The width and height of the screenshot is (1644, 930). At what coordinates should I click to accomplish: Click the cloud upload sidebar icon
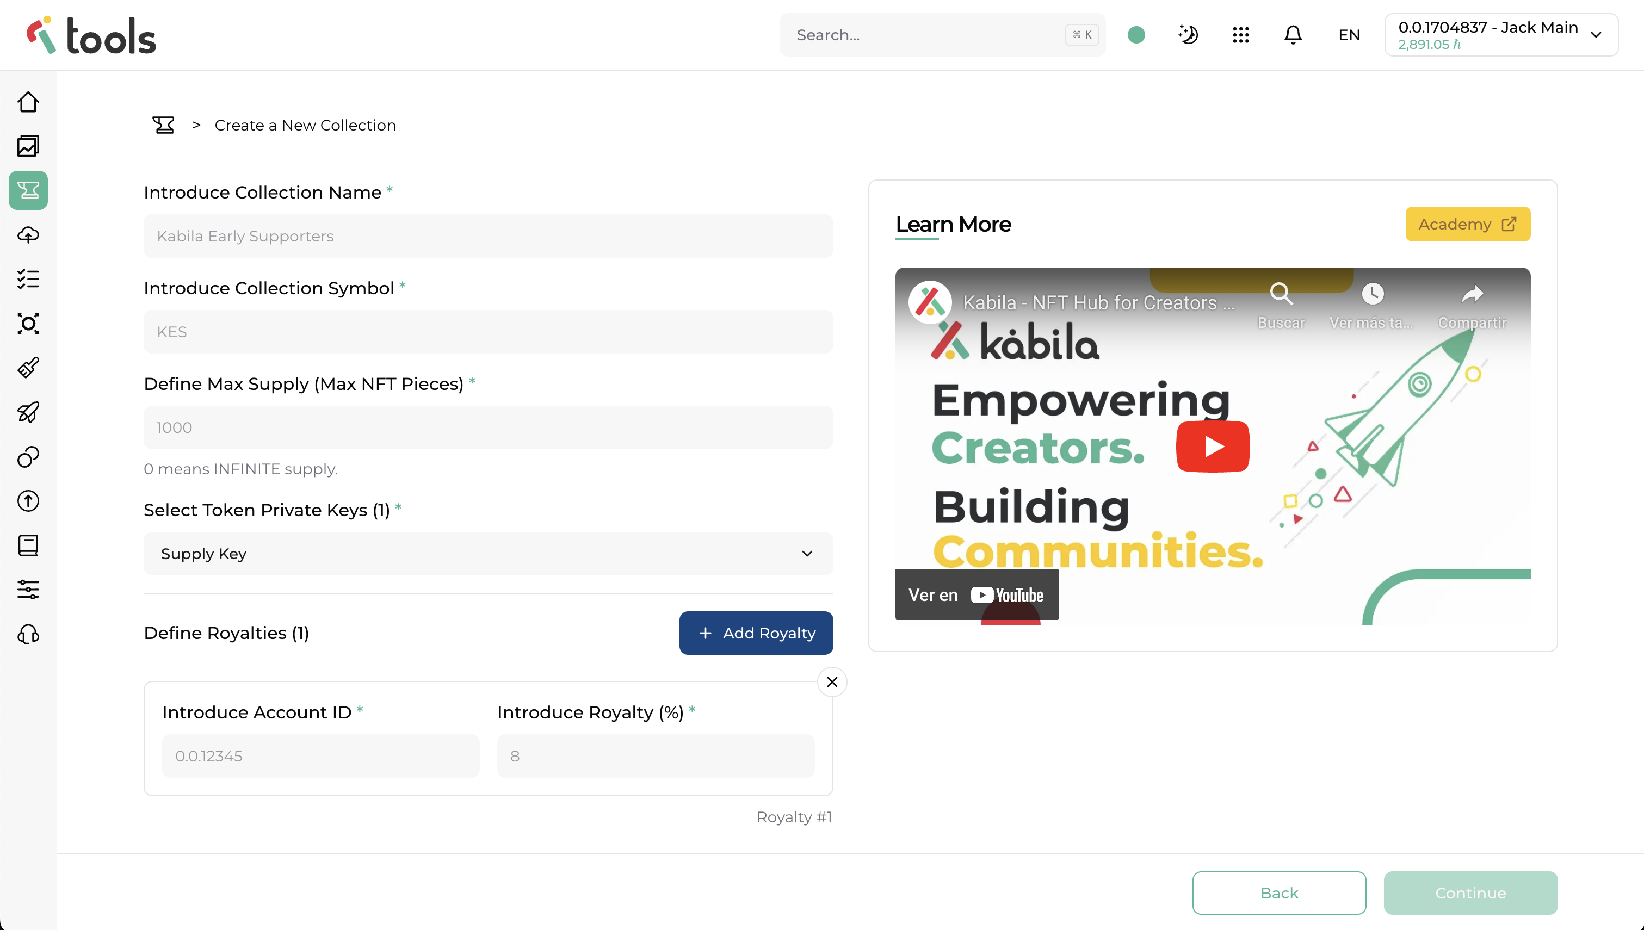coord(28,234)
